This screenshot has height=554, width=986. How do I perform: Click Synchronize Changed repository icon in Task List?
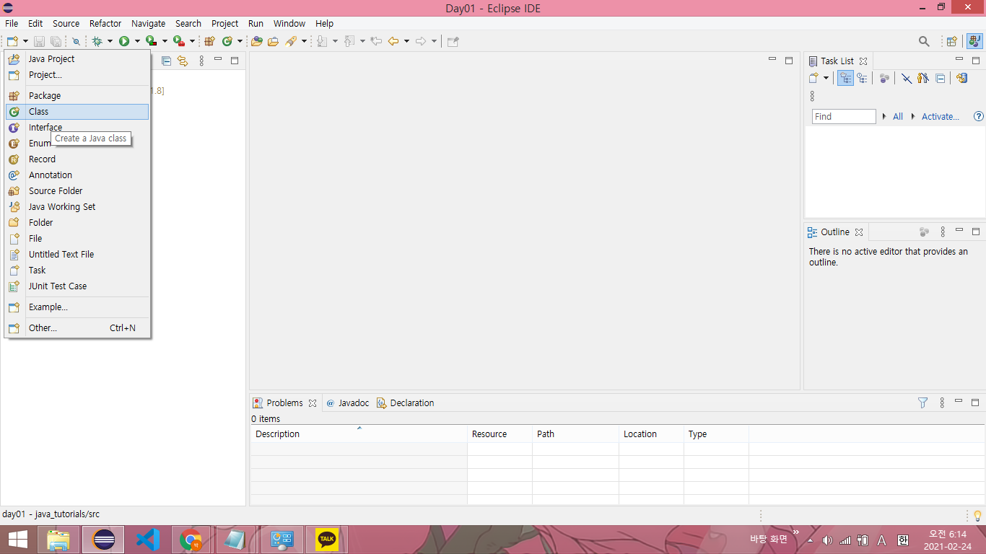[961, 78]
